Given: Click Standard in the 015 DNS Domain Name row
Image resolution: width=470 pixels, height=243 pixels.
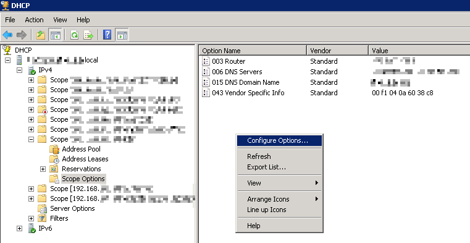Looking at the screenshot, I should [324, 82].
